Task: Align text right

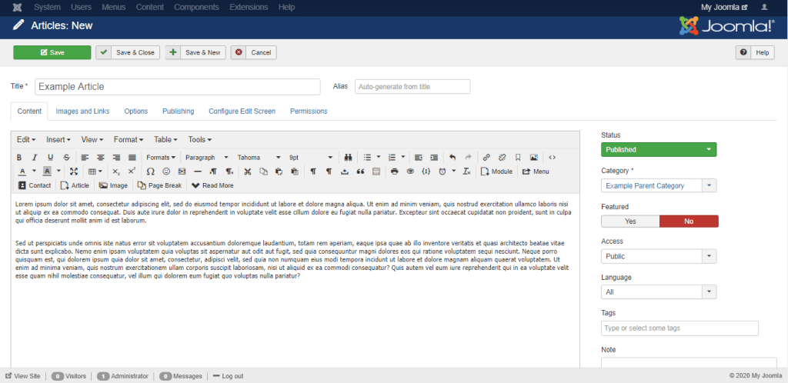Action: [x=116, y=158]
